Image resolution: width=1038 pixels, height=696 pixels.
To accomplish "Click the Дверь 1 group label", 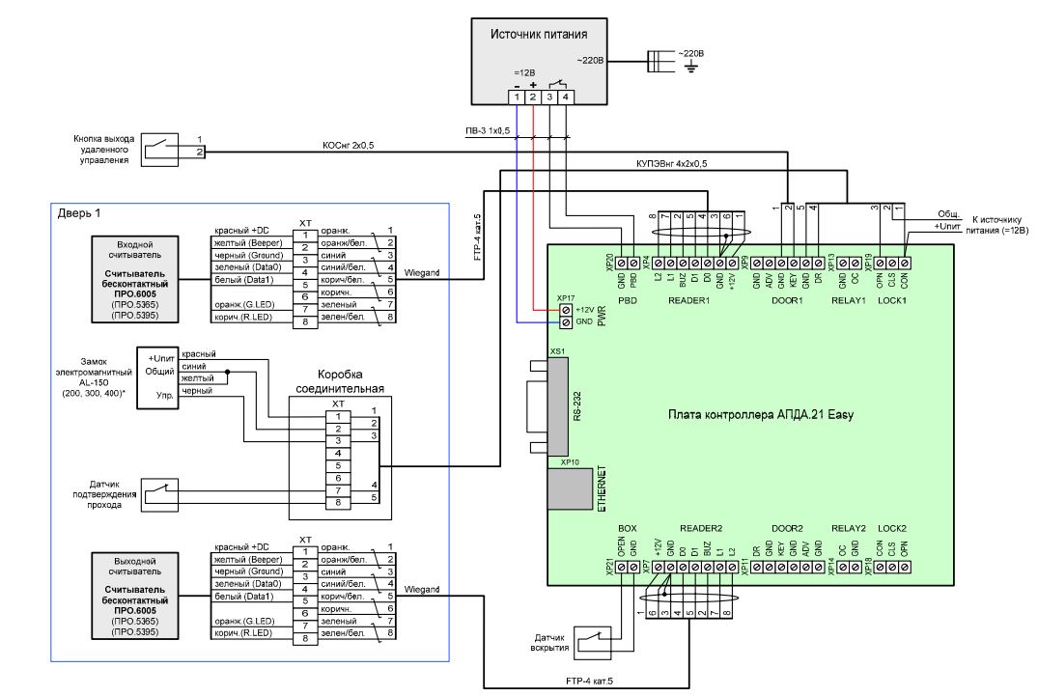I will tap(79, 213).
